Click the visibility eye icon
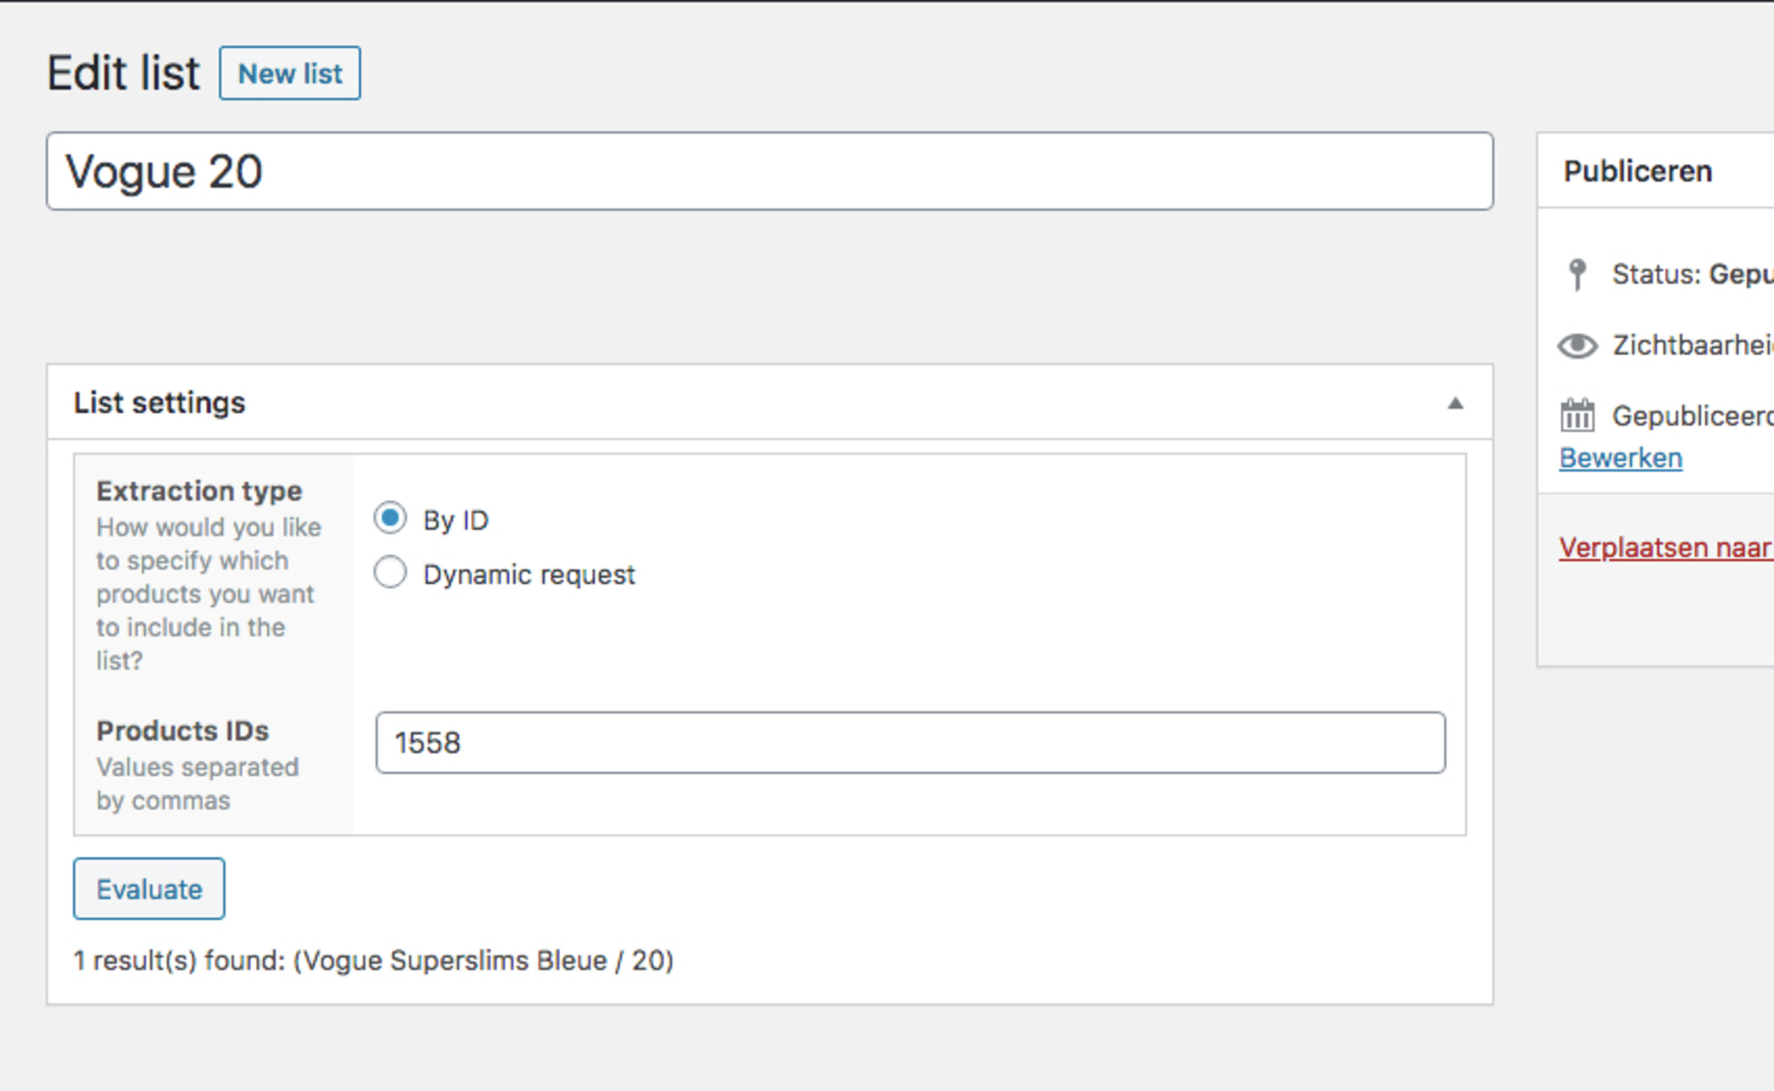1774x1091 pixels. tap(1578, 346)
